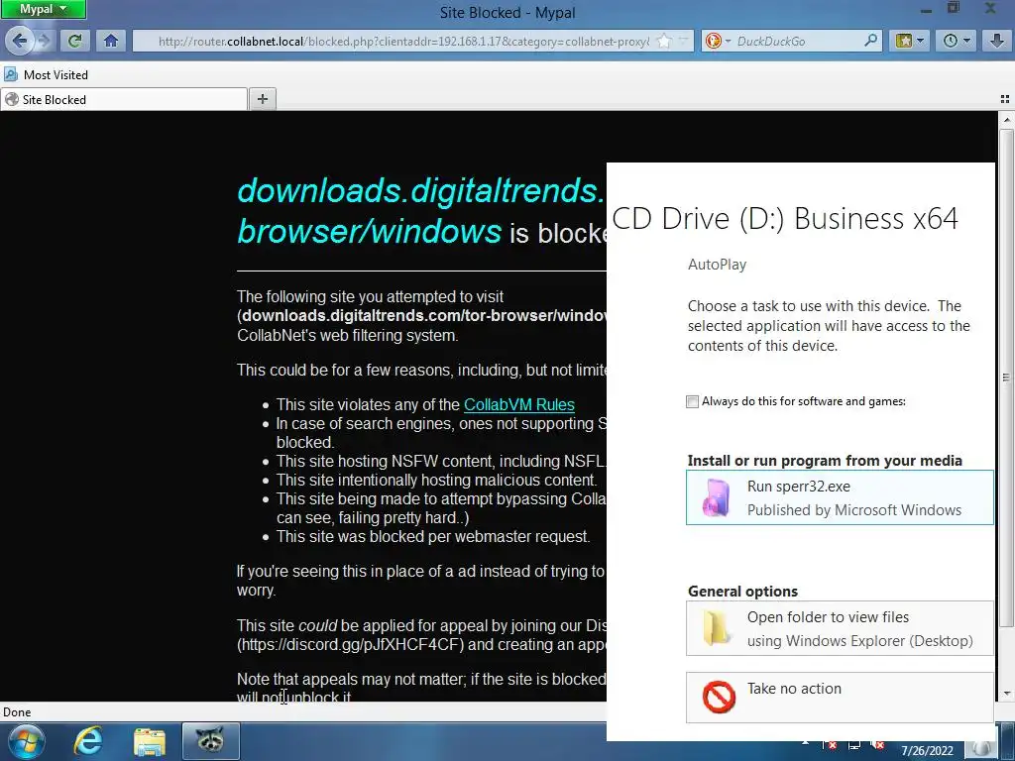
Task: Open the Mypal application menu
Action: coord(43,9)
